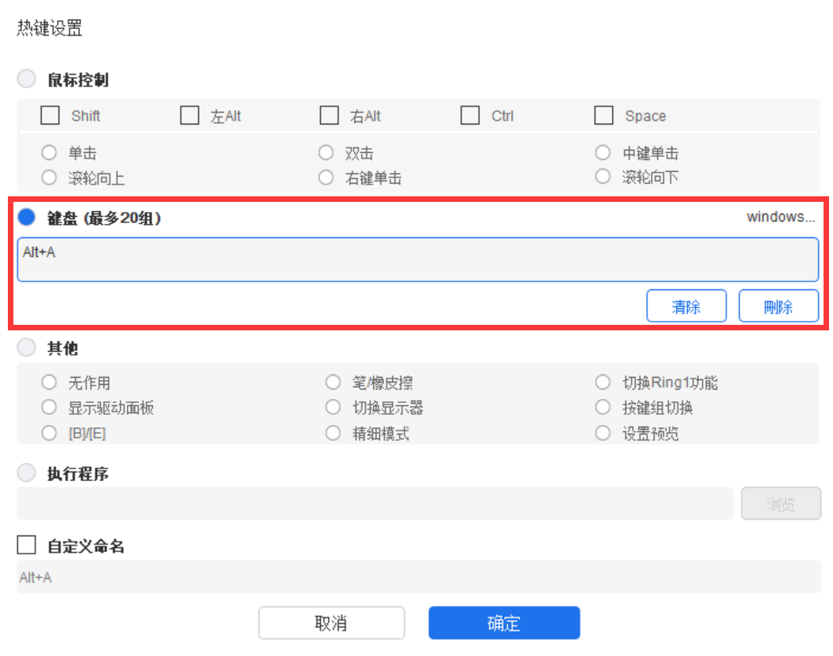
Task: Choose the 无作用 option
Action: (x=49, y=382)
